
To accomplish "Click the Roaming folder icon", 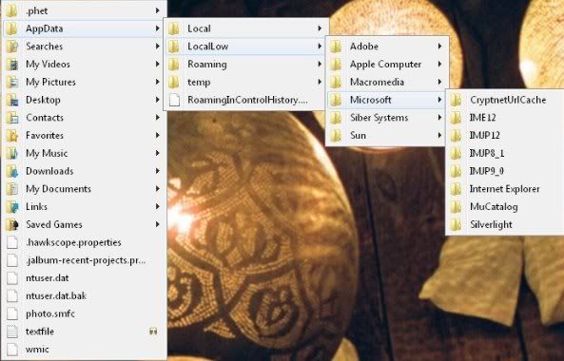I will click(x=174, y=65).
